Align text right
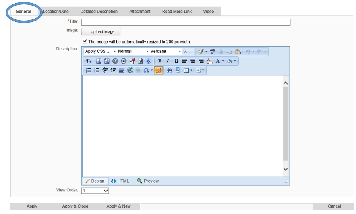Screen dimensions: 356x214 (x=201, y=61)
